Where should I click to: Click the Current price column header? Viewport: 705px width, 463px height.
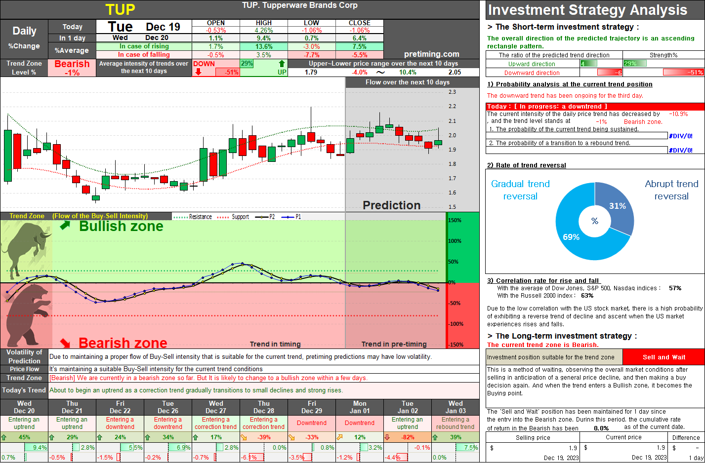(623, 437)
